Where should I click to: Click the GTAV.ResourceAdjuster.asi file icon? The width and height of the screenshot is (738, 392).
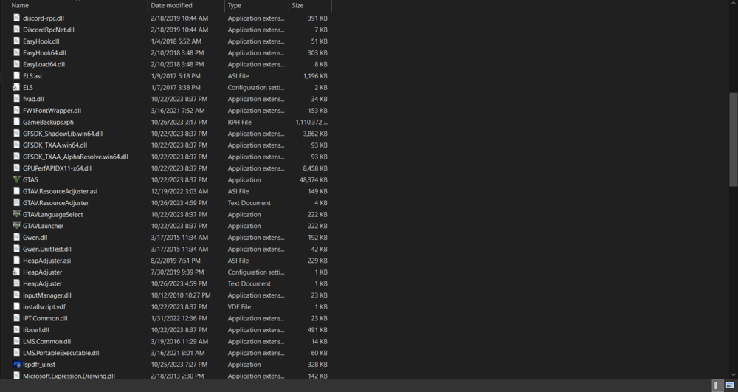16,191
